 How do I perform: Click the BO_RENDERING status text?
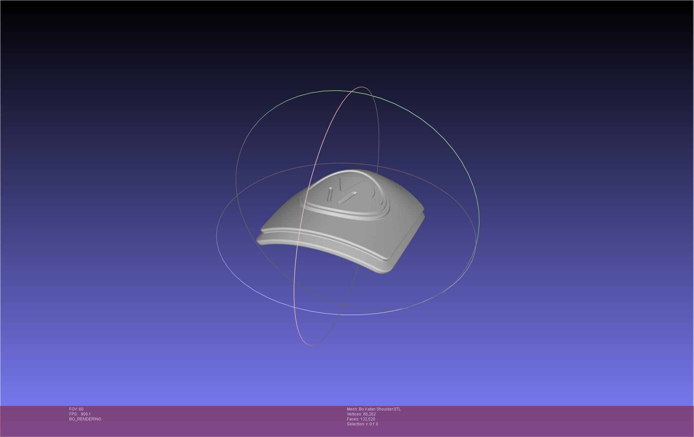point(85,419)
